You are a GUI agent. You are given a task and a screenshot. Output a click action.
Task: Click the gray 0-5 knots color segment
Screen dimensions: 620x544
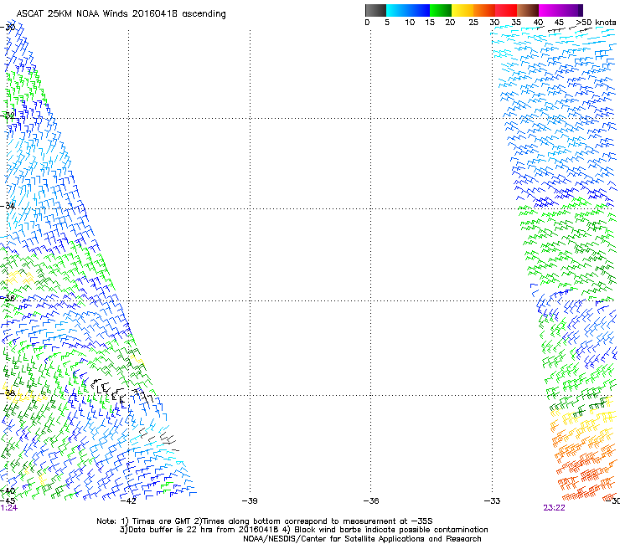tap(375, 10)
